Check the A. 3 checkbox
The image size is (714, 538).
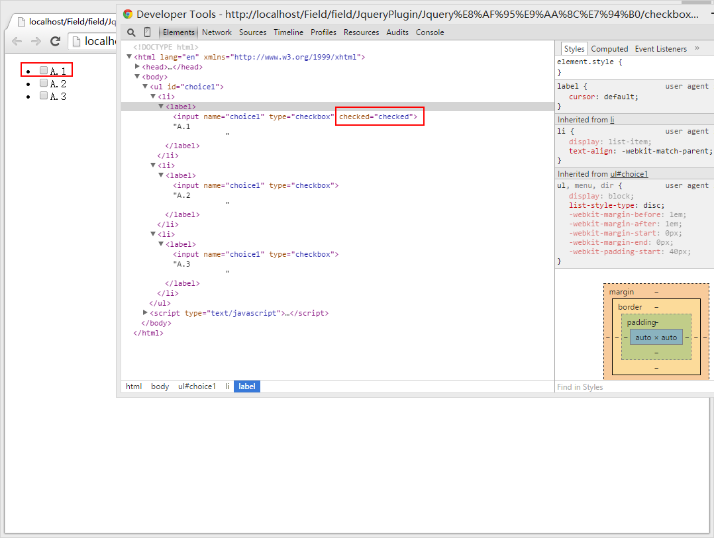(x=44, y=95)
